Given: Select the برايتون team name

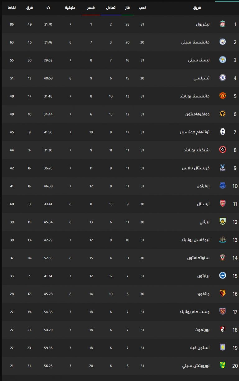Looking at the screenshot, I should coord(204,276).
